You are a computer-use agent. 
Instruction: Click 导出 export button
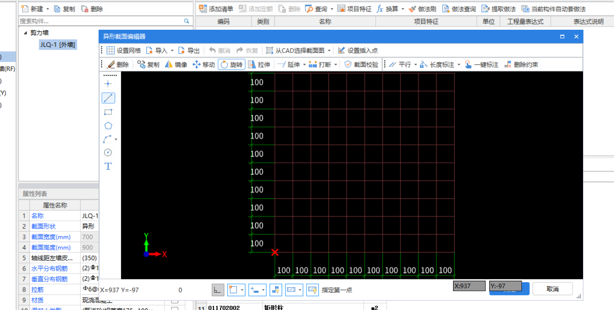[x=189, y=51]
